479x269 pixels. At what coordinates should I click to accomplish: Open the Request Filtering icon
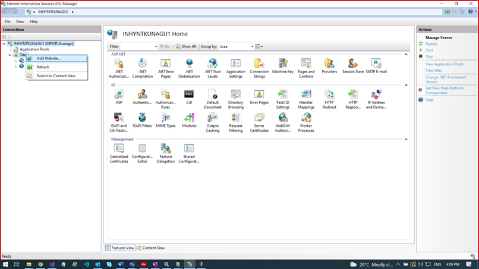pyautogui.click(x=235, y=119)
